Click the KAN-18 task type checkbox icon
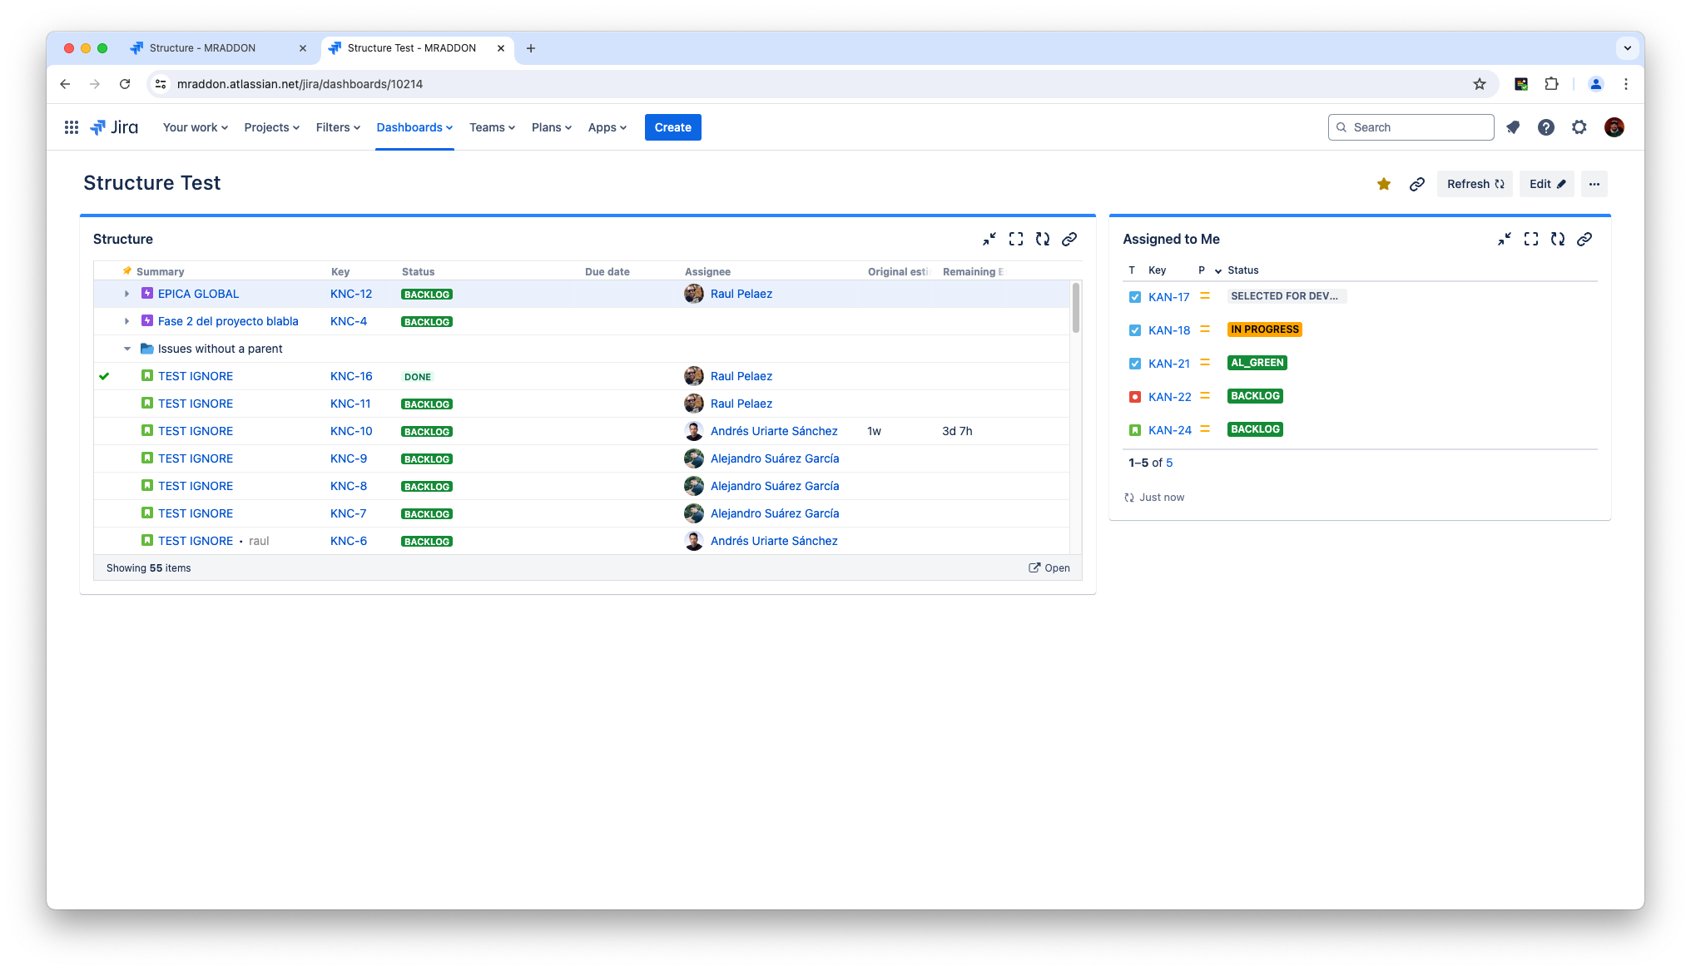The height and width of the screenshot is (971, 1691). click(1134, 330)
